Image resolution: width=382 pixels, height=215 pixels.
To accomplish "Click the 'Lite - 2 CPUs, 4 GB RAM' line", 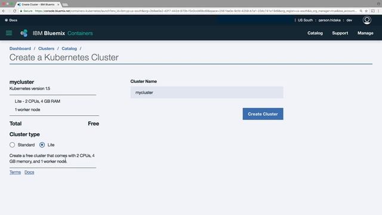I will coord(37,101).
